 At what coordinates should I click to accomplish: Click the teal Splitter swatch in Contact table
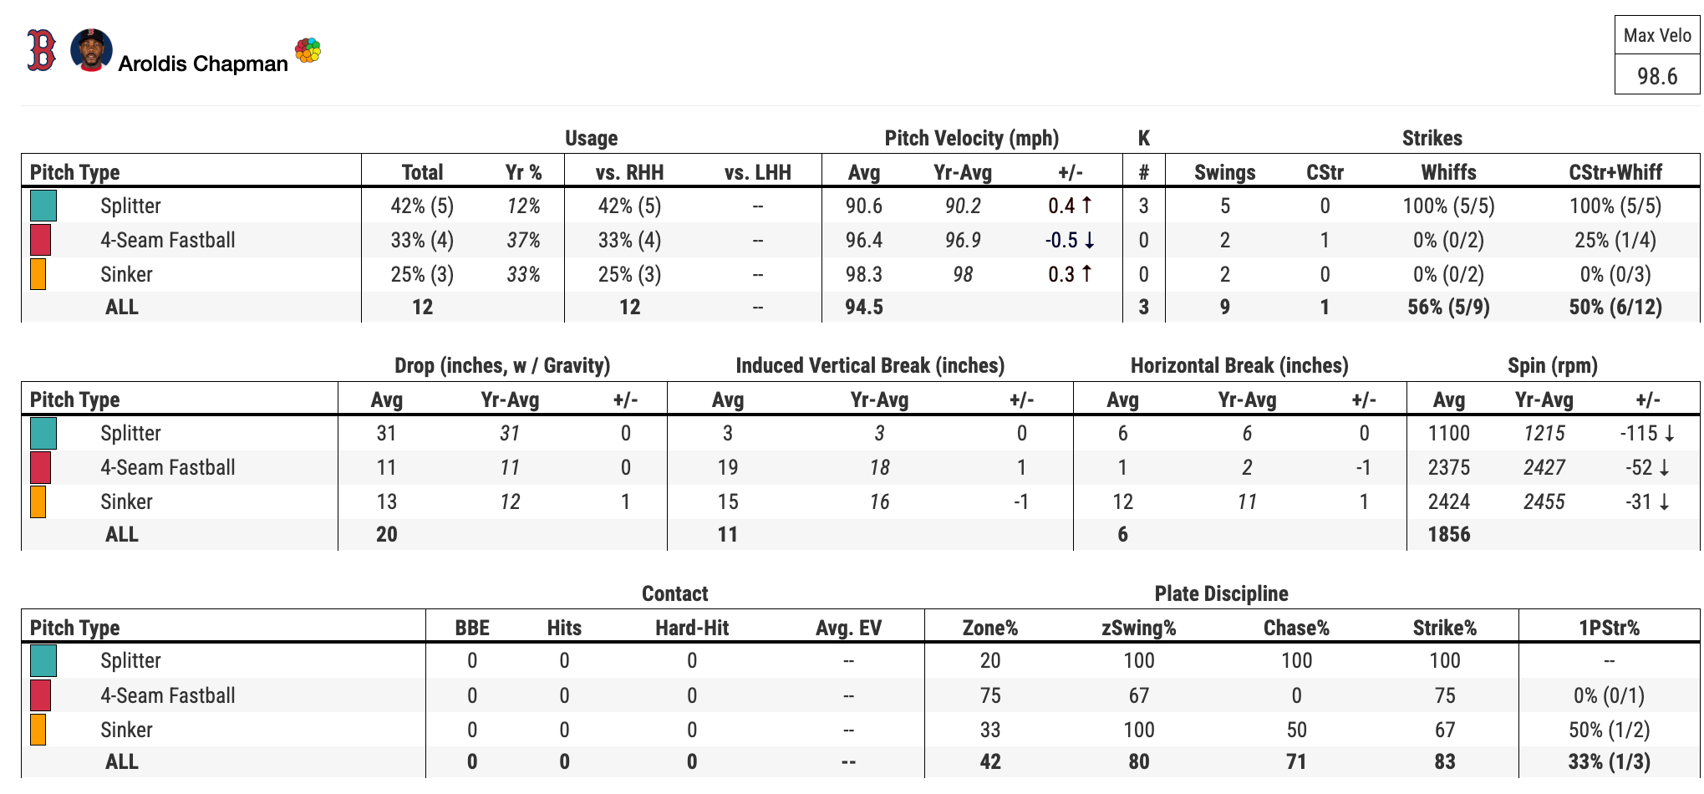[x=43, y=660]
